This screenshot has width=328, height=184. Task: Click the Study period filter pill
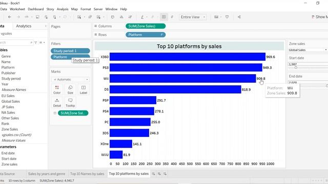70,51
